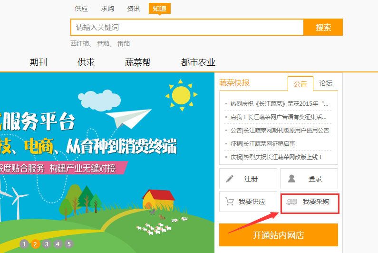
Task: Open notice 公告|长江蔬菜网期刊版原用户使用公告
Action: click(280, 131)
